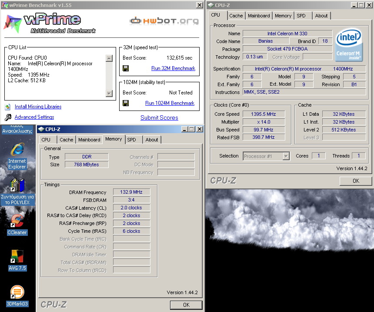
Task: Launch 3DMark03 desktop icon
Action: pos(17,292)
